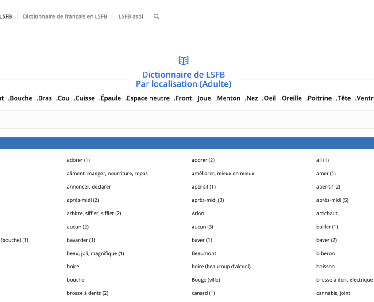Open the artichaut entry
Screen dimensions: 374x302
click(x=327, y=213)
